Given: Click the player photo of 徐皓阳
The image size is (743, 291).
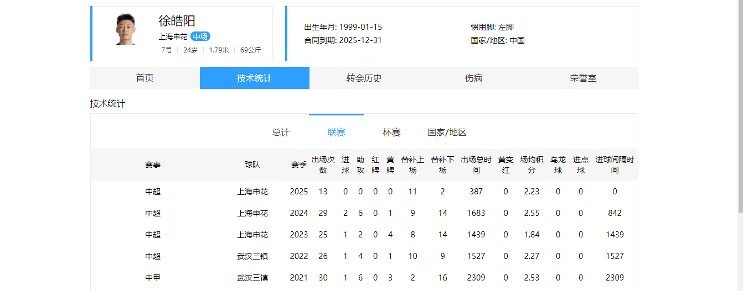Looking at the screenshot, I should click(127, 30).
